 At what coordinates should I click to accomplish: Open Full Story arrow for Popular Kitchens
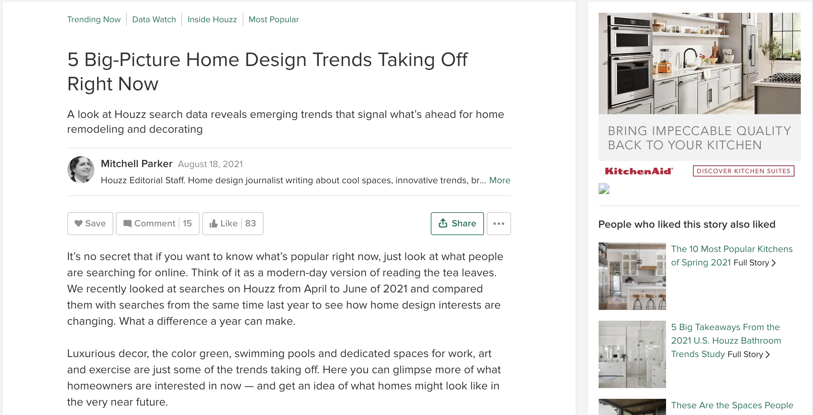774,263
